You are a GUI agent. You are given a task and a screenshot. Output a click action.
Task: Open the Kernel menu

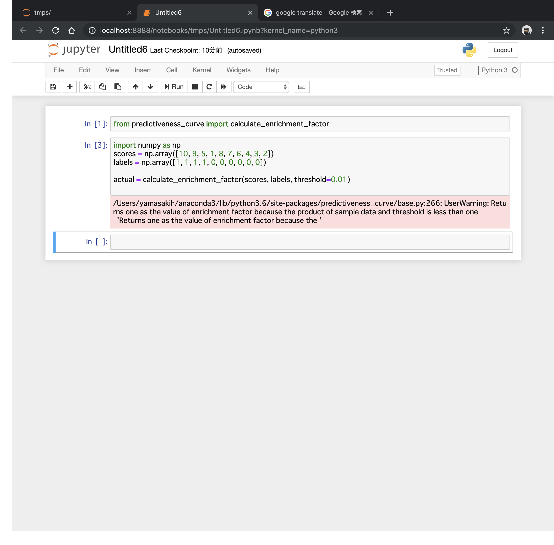click(x=202, y=70)
